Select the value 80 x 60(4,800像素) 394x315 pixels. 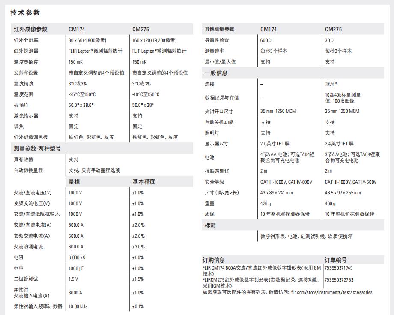[87, 40]
